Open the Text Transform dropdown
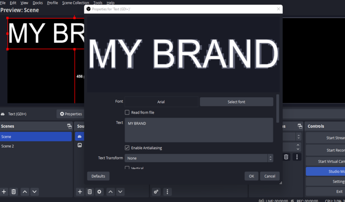 coord(199,158)
